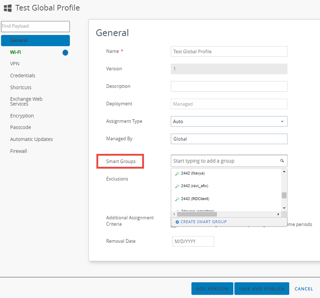Click the Windows logo icon beside profile title
The height and width of the screenshot is (298, 320).
[x=8, y=8]
